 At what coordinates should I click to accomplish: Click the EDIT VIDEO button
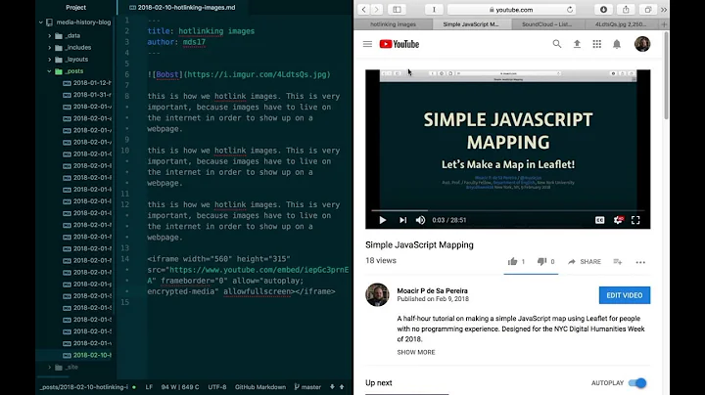625,295
